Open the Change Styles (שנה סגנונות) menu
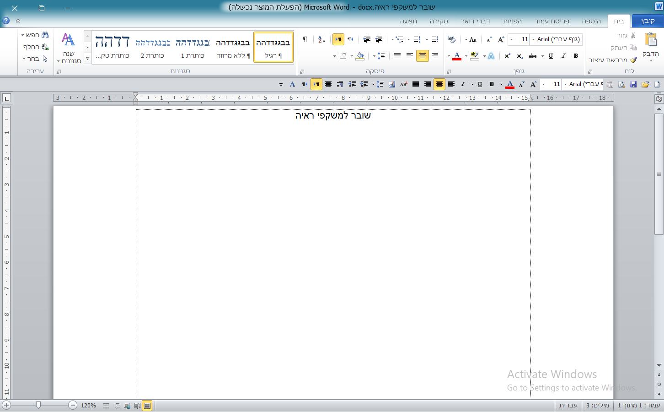 [x=69, y=48]
